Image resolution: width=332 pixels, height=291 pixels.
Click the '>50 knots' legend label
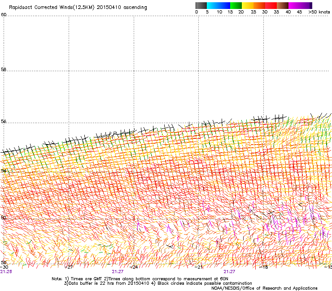tap(319, 12)
